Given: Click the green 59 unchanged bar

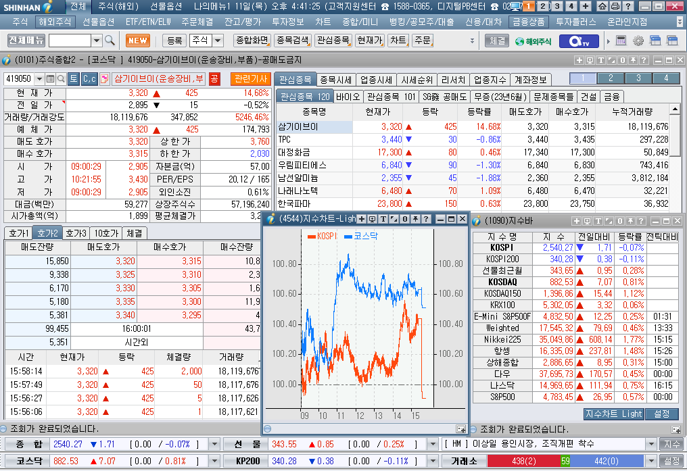Looking at the screenshot, I should 565,461.
